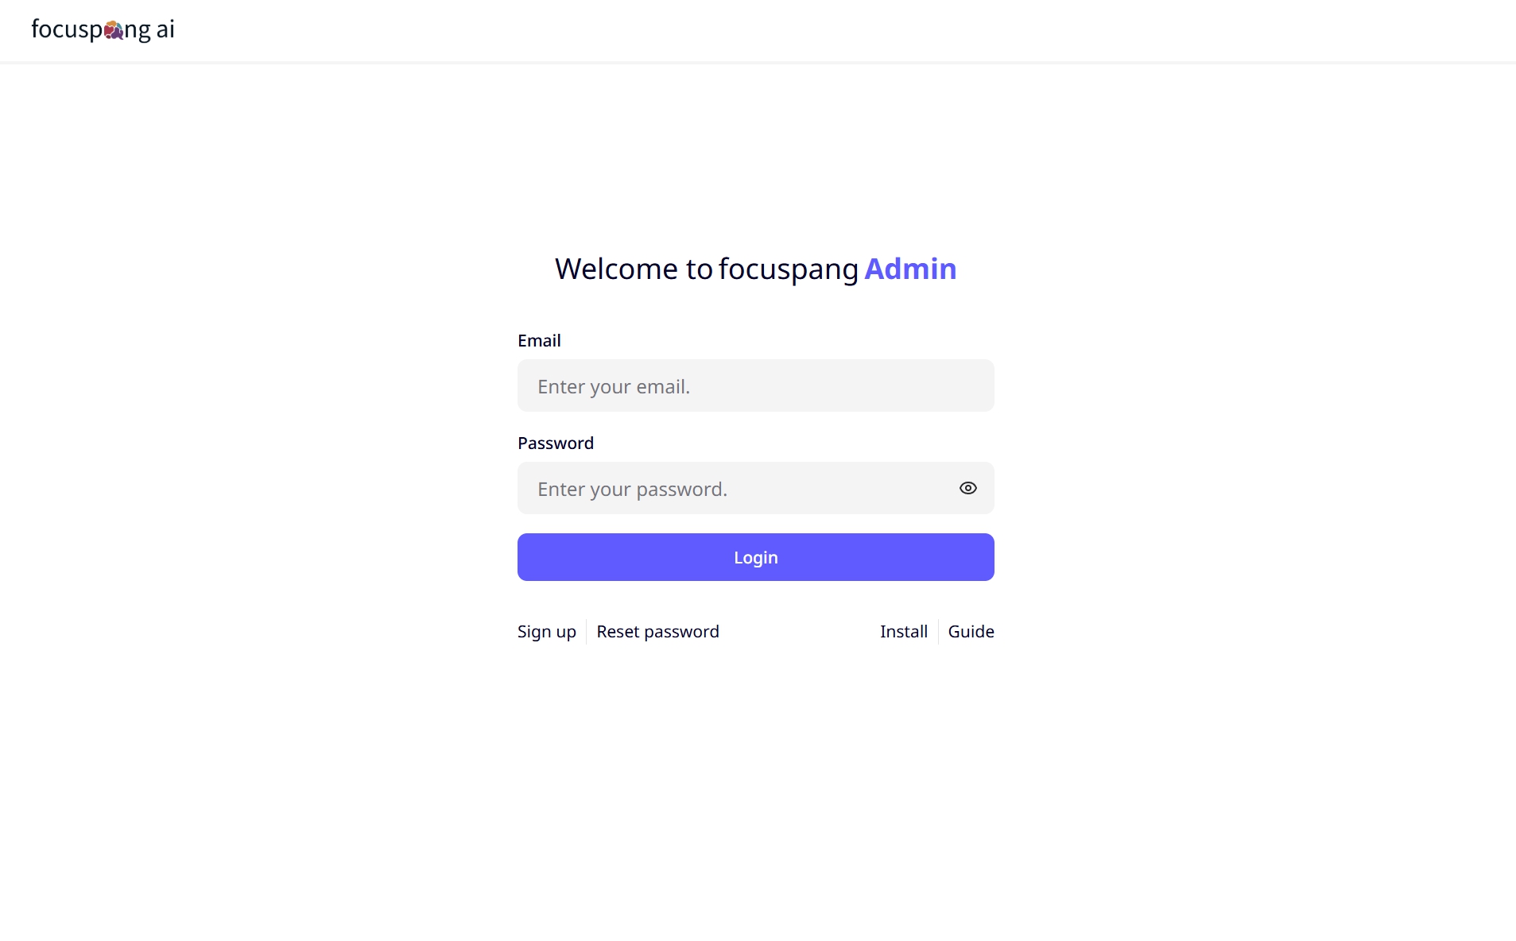The width and height of the screenshot is (1516, 941).
Task: Open the Install link
Action: point(903,632)
